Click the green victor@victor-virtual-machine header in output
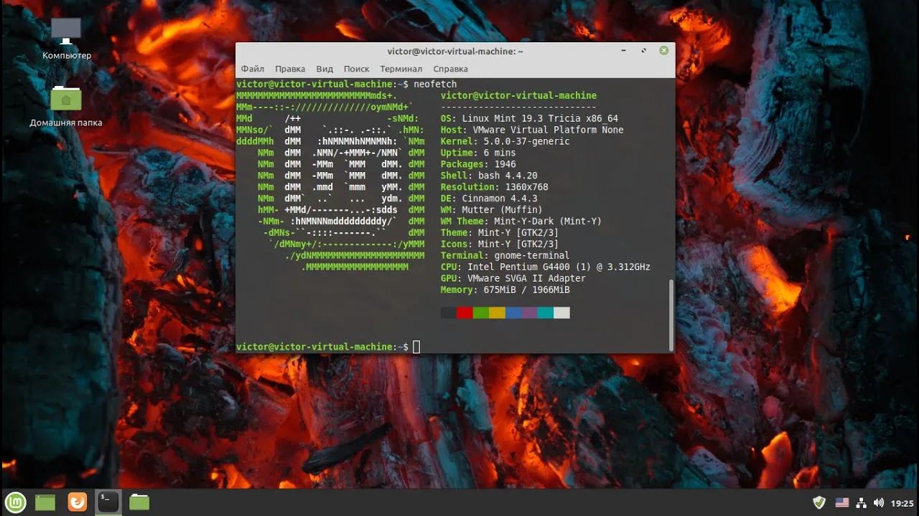919x516 pixels. (x=518, y=95)
